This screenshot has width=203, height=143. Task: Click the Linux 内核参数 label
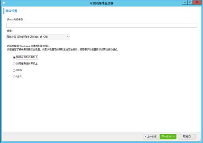(x=16, y=19)
